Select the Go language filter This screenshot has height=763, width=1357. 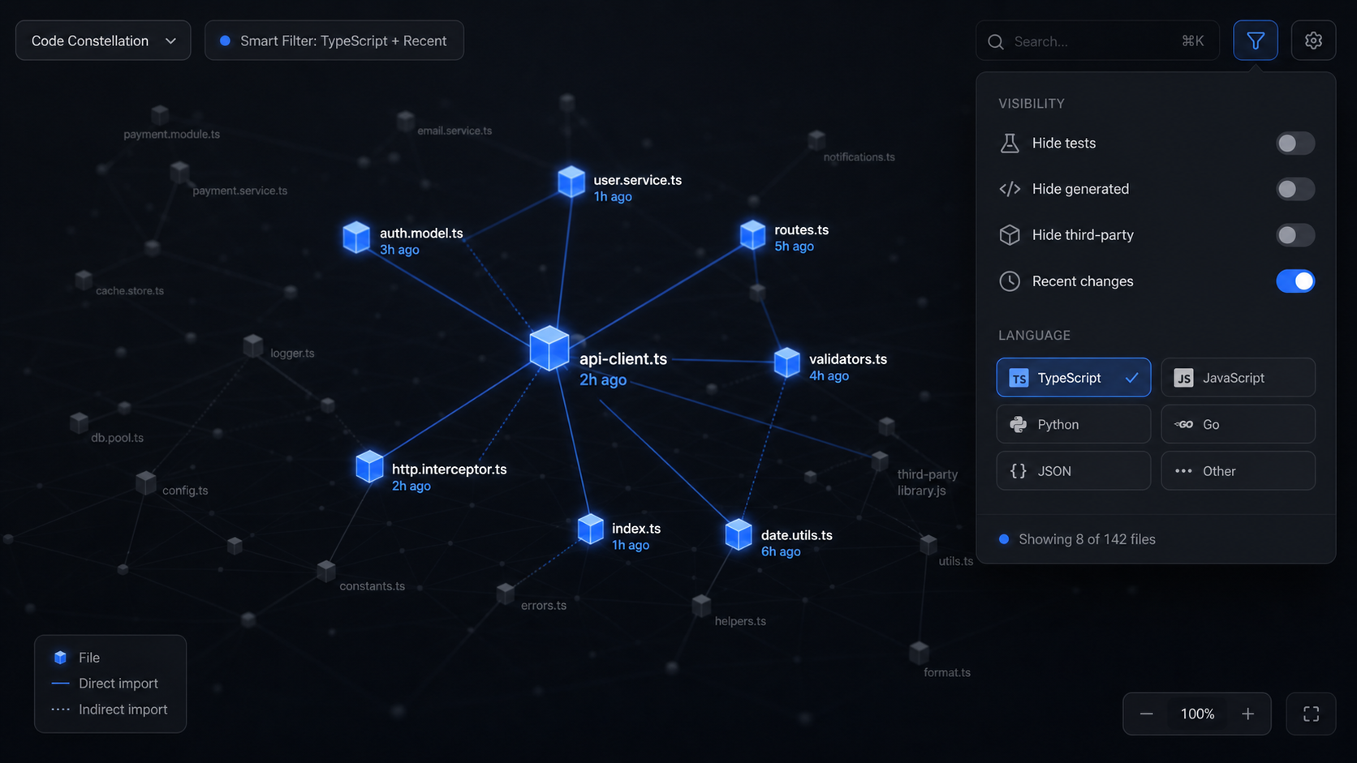click(1238, 424)
